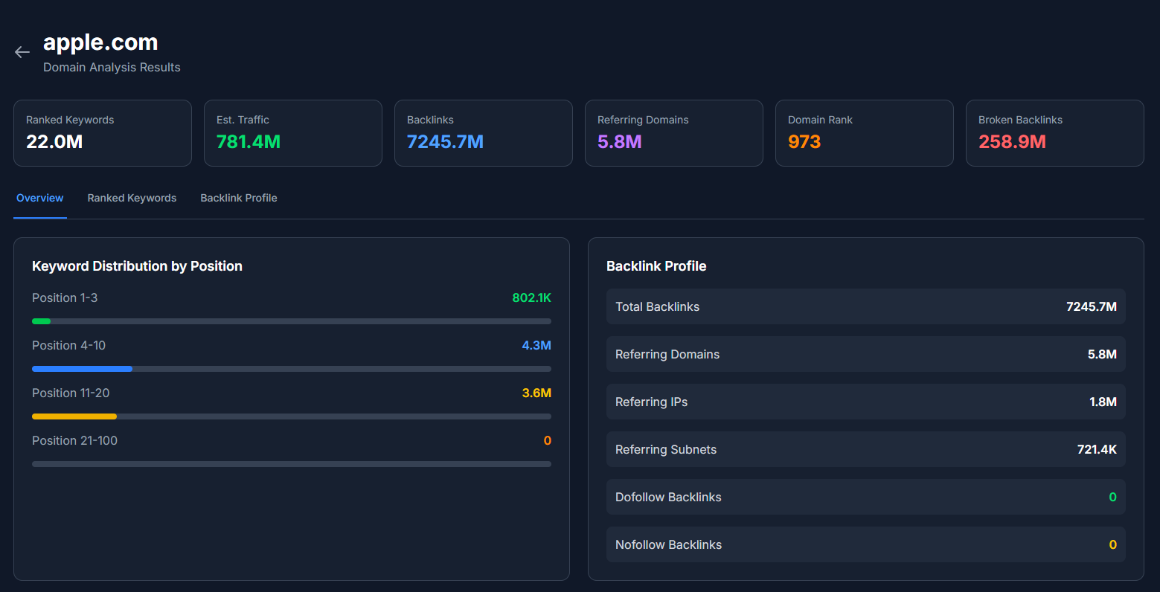Image resolution: width=1160 pixels, height=592 pixels.
Task: Click the 802.1K keyword count
Action: [x=532, y=297]
